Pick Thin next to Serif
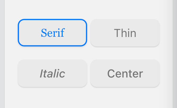This screenshot has height=108, width=177. [x=125, y=33]
